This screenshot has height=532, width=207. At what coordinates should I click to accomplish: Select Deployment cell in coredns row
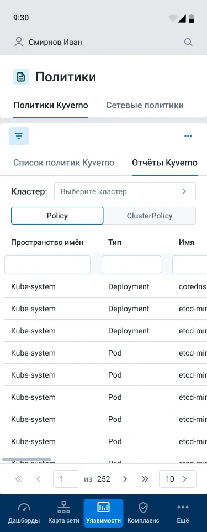(129, 286)
